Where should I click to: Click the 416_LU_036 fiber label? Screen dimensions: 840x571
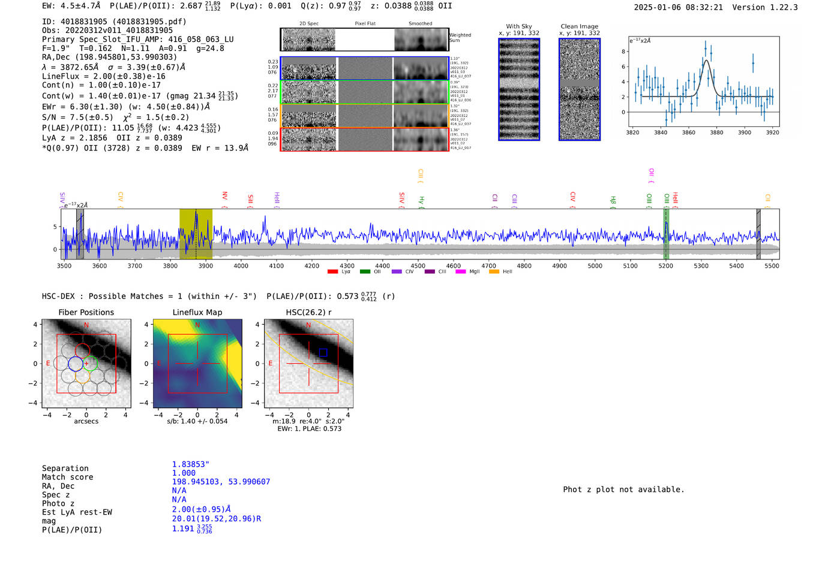pos(461,100)
